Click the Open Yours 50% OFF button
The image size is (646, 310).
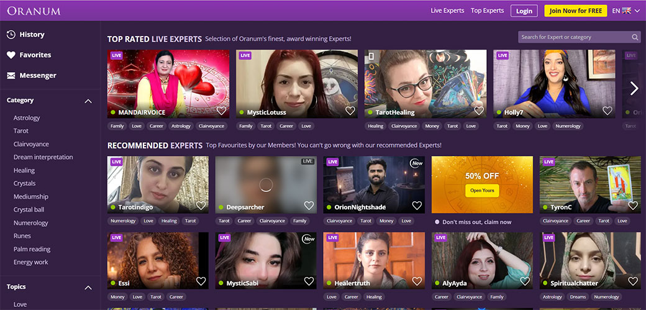click(x=482, y=191)
